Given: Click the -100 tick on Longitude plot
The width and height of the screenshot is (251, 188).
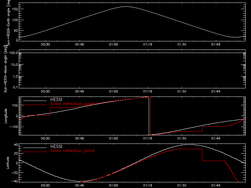Looking at the screenshot, I should (14, 127).
